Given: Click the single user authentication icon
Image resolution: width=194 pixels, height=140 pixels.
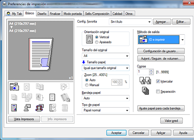Looking at the screenshot, I should [x=27, y=108].
